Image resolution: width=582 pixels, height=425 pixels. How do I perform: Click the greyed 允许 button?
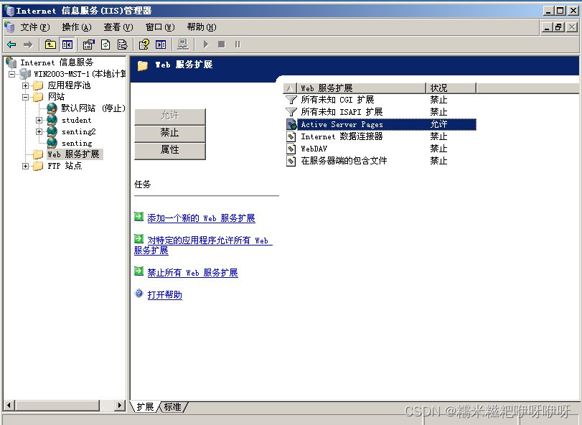pos(169,116)
